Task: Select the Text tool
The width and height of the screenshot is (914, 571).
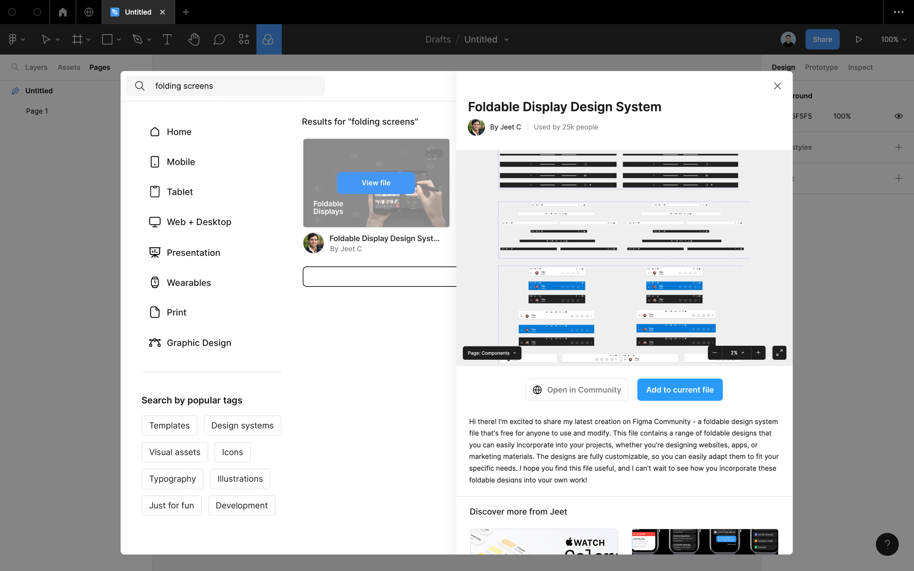Action: tap(167, 39)
